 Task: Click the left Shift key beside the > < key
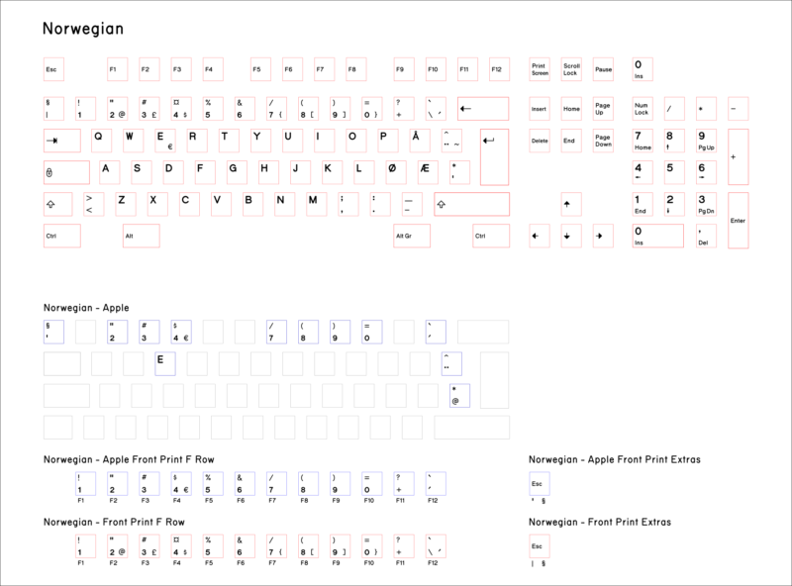pos(58,204)
